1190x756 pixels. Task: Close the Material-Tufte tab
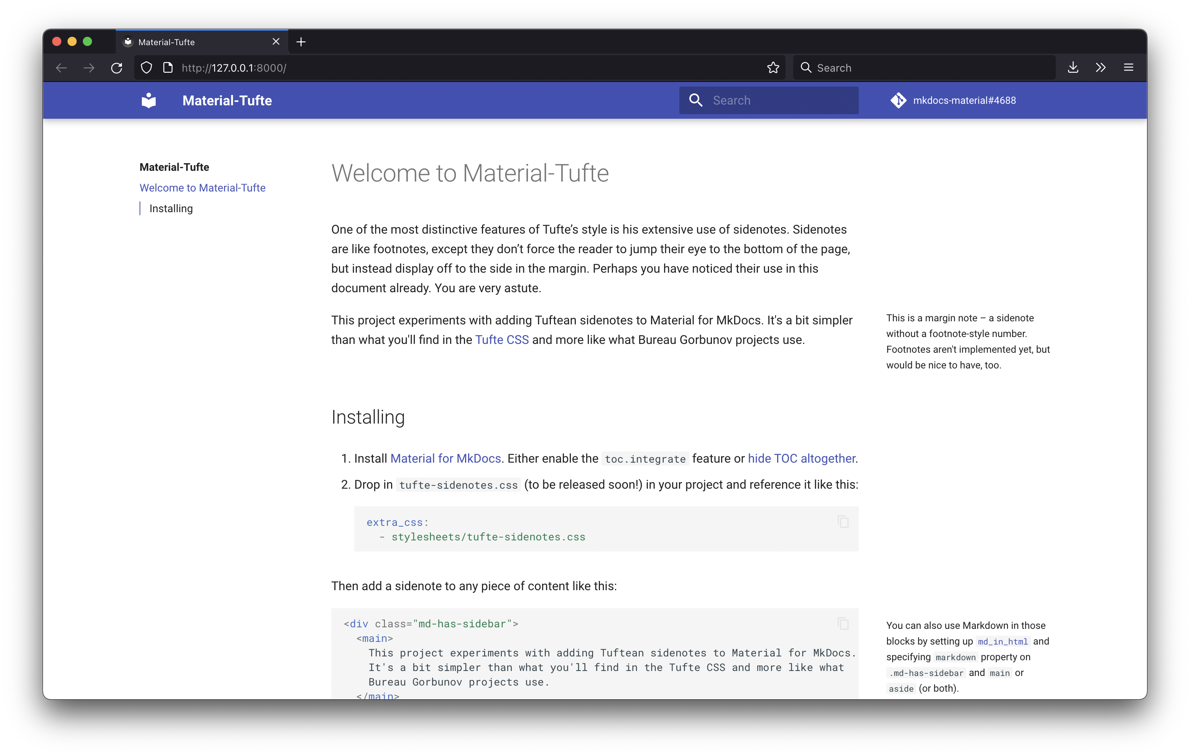[276, 42]
